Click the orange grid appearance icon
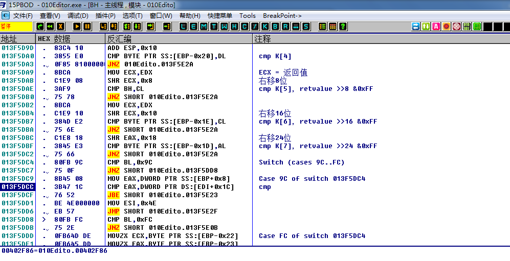The image size is (510, 261). pyautogui.click(x=332, y=27)
